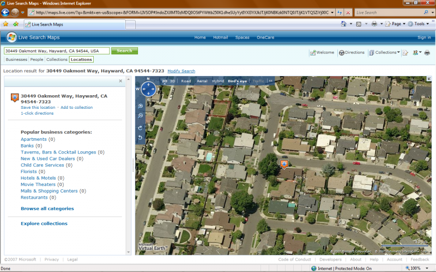Print the map using printer icon

click(427, 53)
